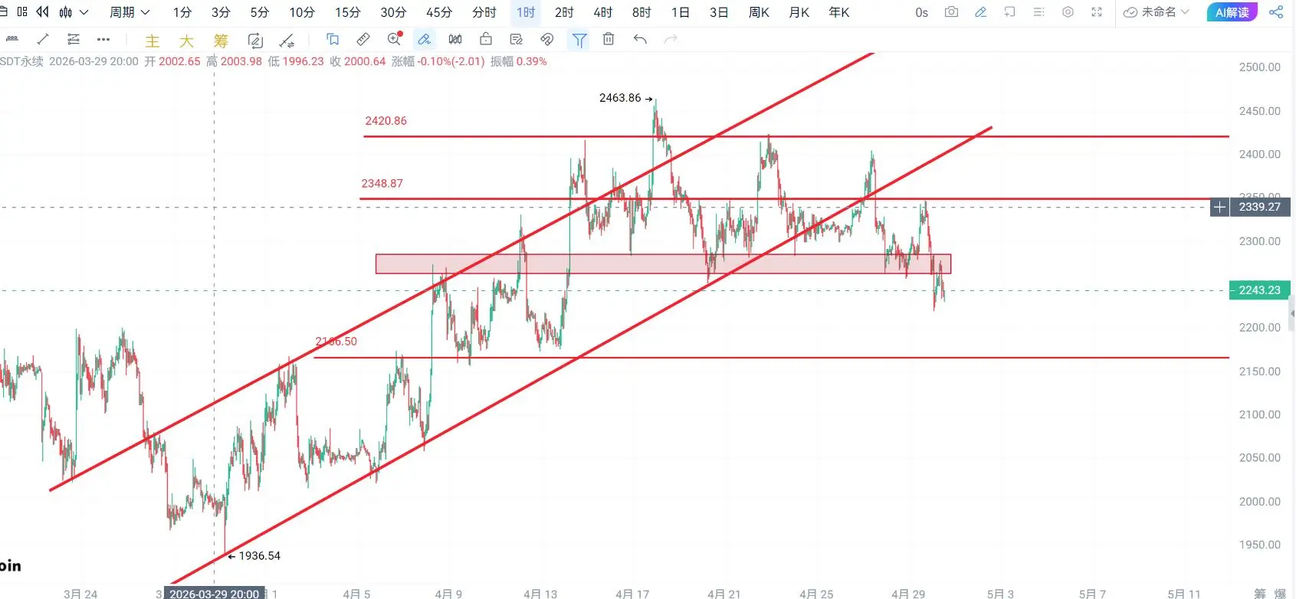Toggle the 大 indicator
The width and height of the screenshot is (1296, 599).
[186, 41]
